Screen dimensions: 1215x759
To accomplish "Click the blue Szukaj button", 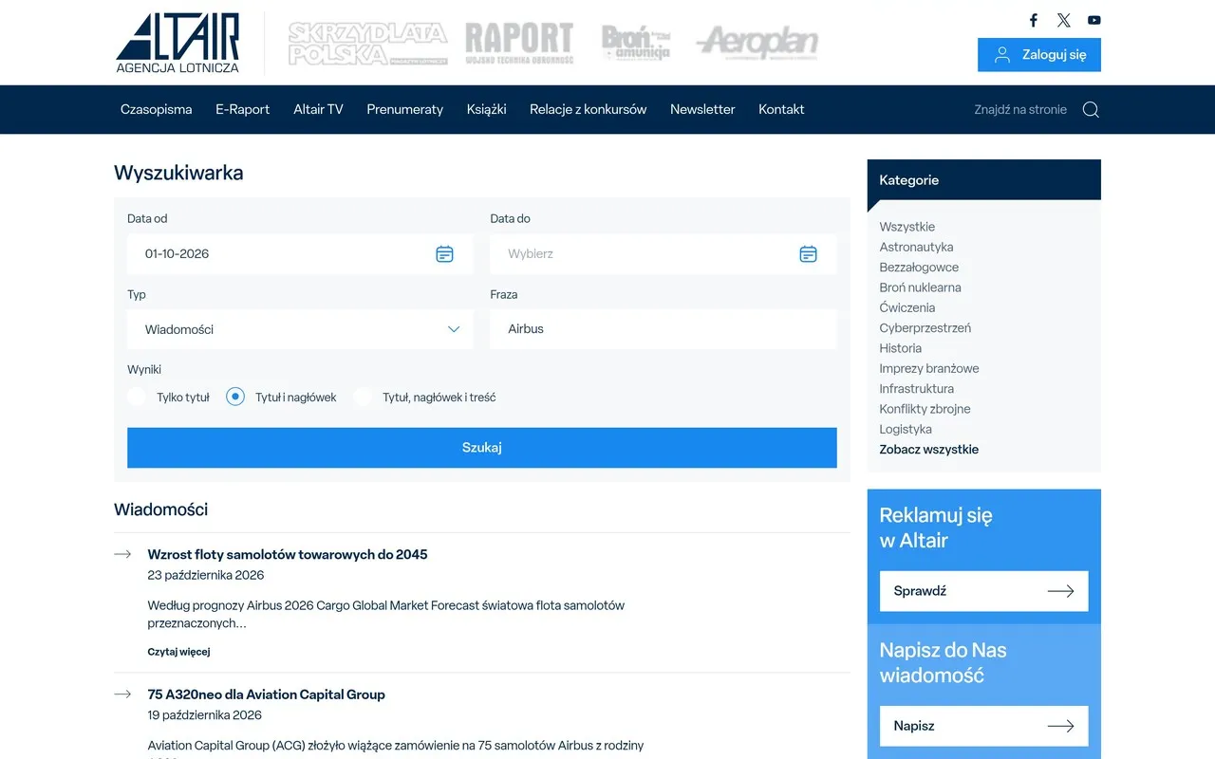I will (482, 448).
